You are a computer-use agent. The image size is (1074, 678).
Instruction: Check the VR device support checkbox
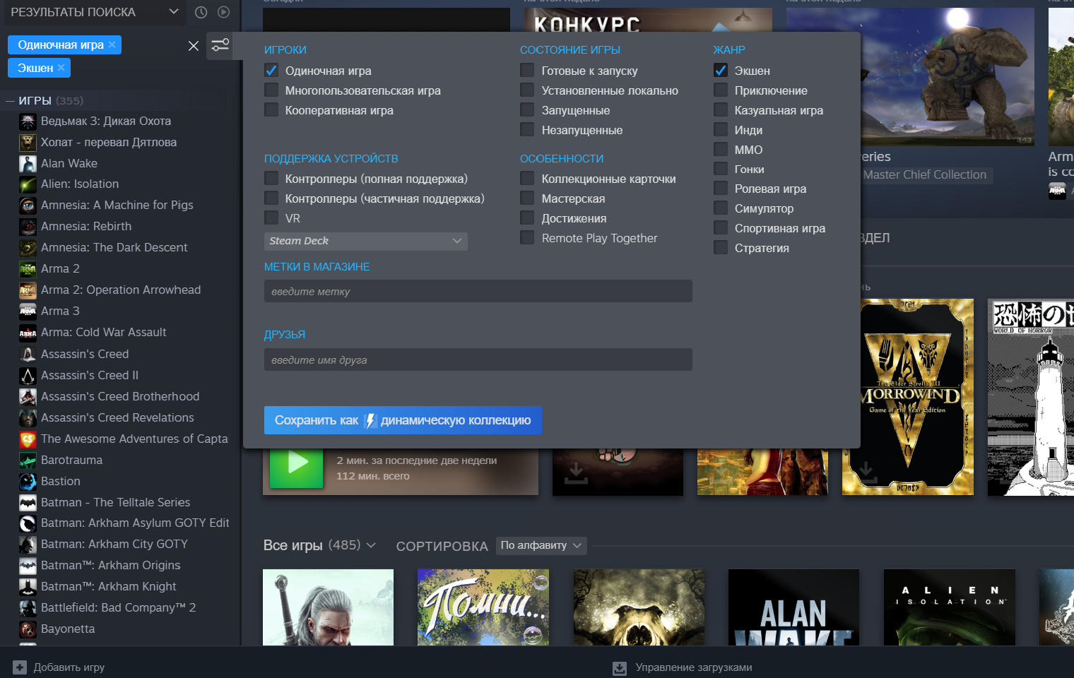271,218
